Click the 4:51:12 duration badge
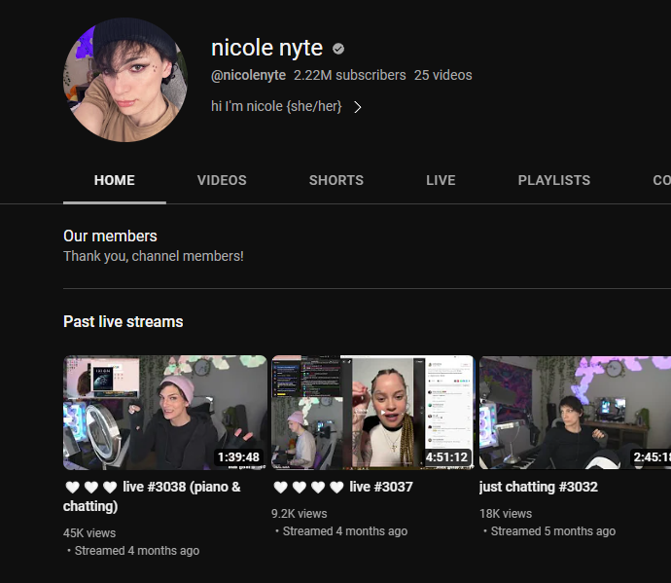Image resolution: width=671 pixels, height=583 pixels. pyautogui.click(x=446, y=457)
